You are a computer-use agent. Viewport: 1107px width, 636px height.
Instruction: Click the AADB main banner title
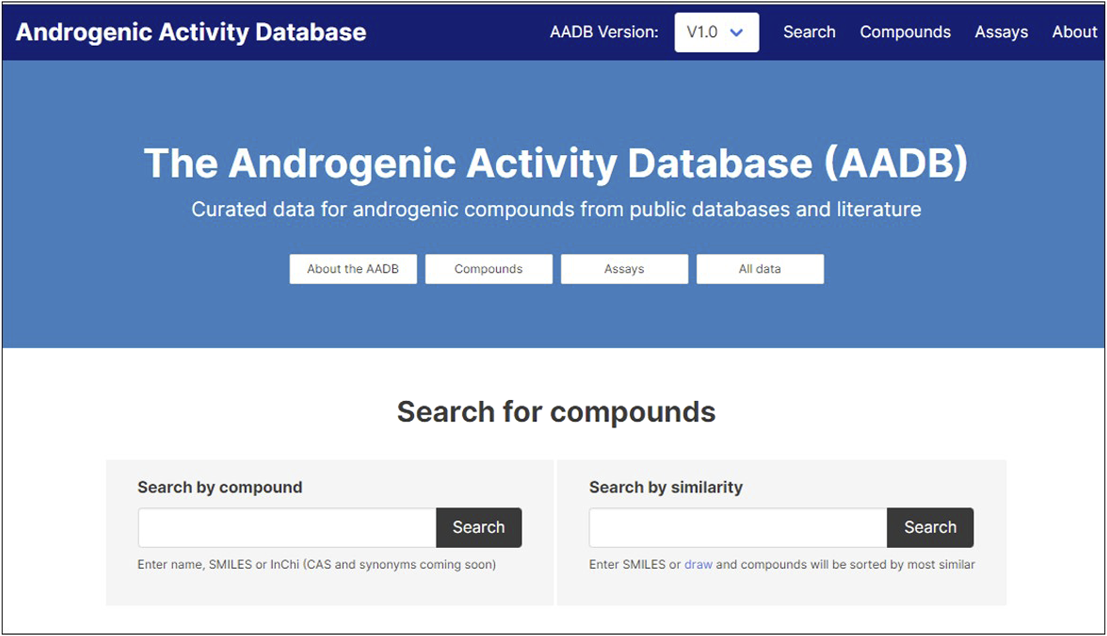[x=556, y=164]
